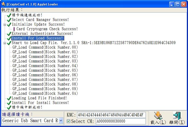Viewport: 188px width, 127px height.
Task: Click the KMC key input field
Action: coord(111,115)
